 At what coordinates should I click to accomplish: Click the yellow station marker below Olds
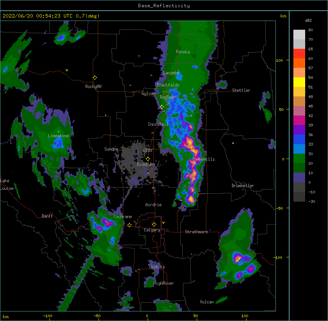pos(148,159)
